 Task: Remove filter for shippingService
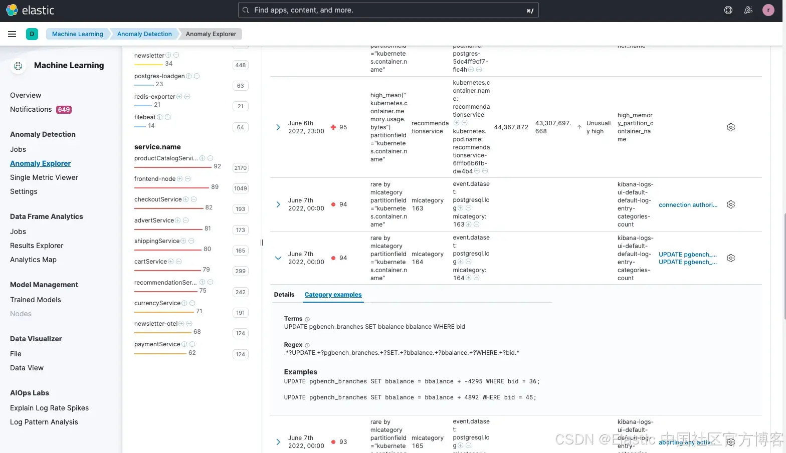point(191,241)
